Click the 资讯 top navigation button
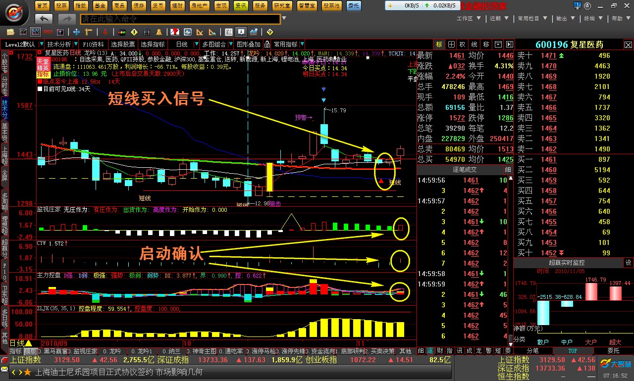Viewport: 634px width, 381px height. 241,5
